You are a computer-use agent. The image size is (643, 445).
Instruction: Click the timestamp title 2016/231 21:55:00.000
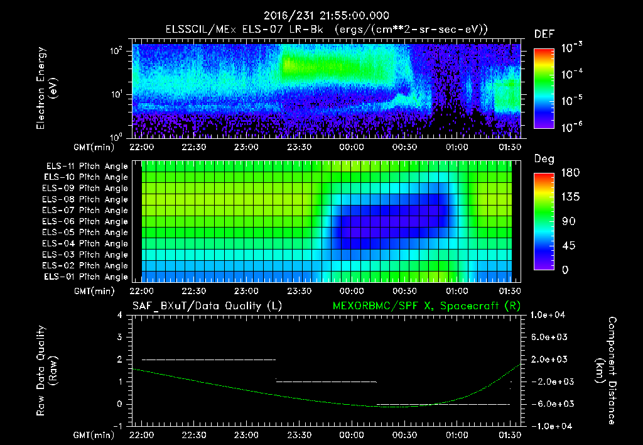(x=327, y=16)
